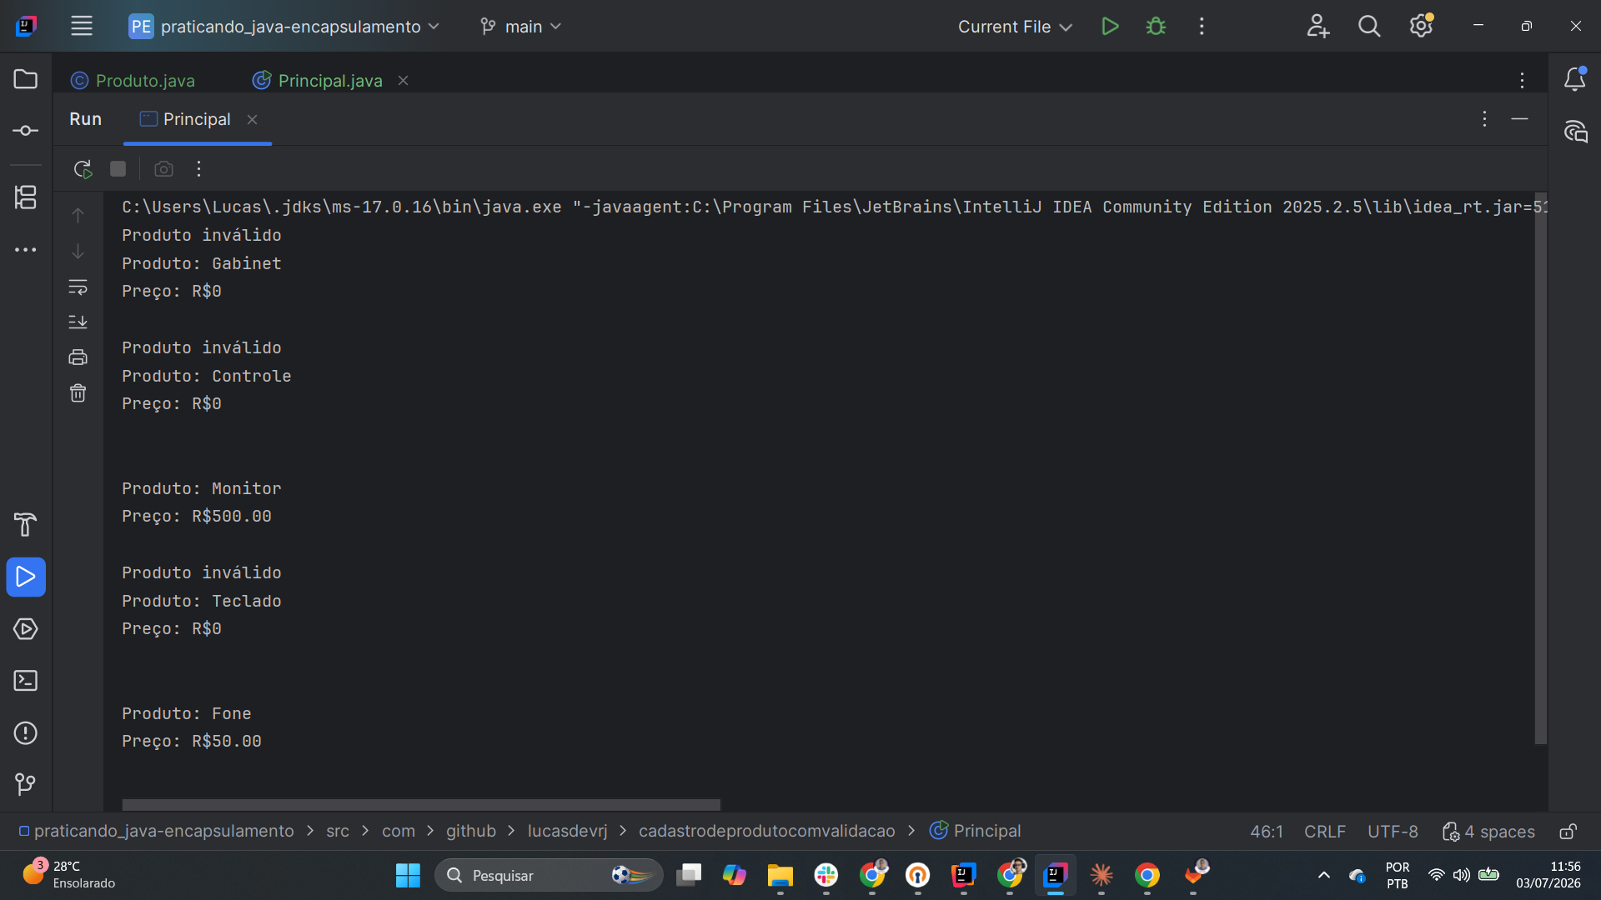Clear all console output with trash icon

click(x=78, y=393)
